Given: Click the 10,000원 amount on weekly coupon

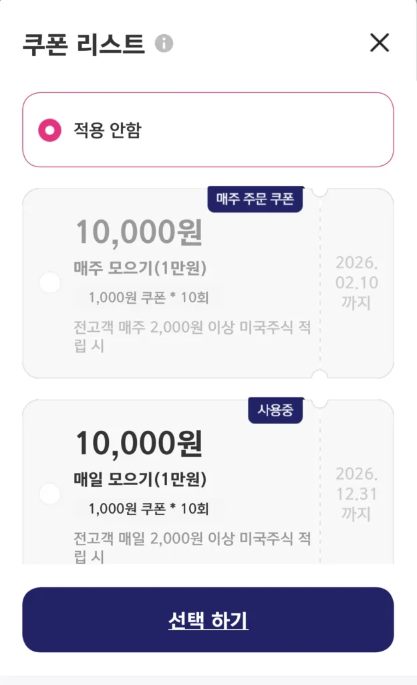Looking at the screenshot, I should pyautogui.click(x=139, y=233).
